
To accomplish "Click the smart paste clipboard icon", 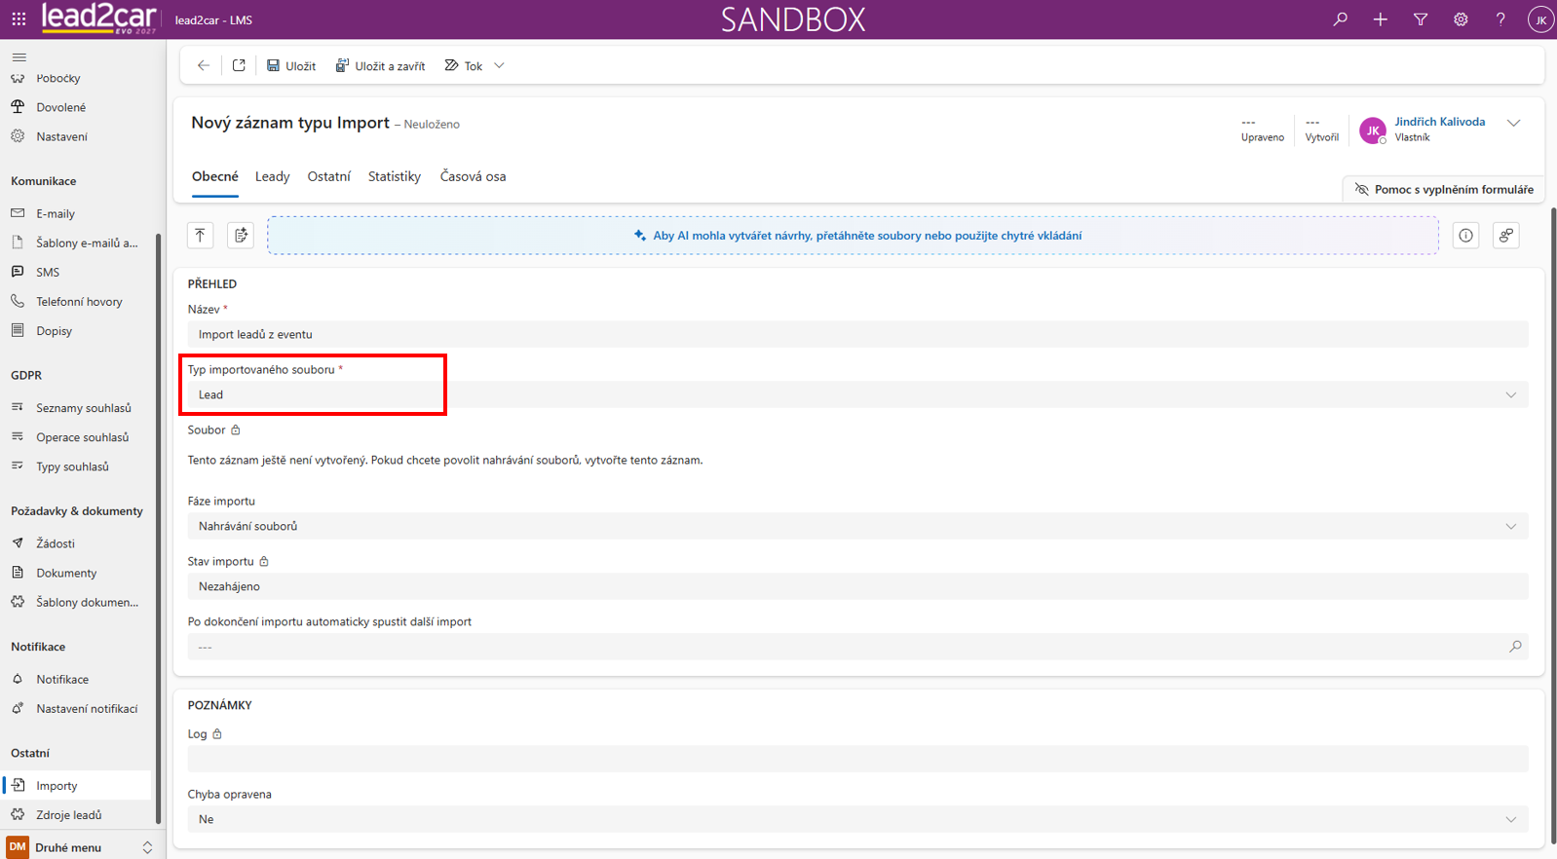I will pos(241,235).
